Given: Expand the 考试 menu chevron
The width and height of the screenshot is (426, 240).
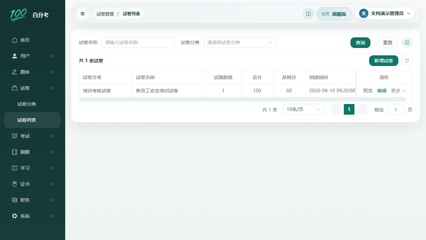Looking at the screenshot, I should pyautogui.click(x=52, y=136).
